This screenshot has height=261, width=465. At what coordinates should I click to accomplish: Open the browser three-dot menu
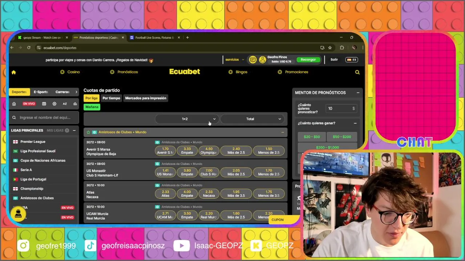363,47
